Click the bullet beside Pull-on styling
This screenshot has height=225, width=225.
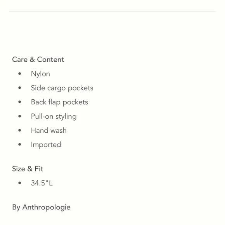20,116
